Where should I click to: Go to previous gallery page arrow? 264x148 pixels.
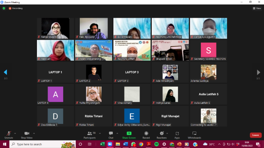(x=5, y=72)
